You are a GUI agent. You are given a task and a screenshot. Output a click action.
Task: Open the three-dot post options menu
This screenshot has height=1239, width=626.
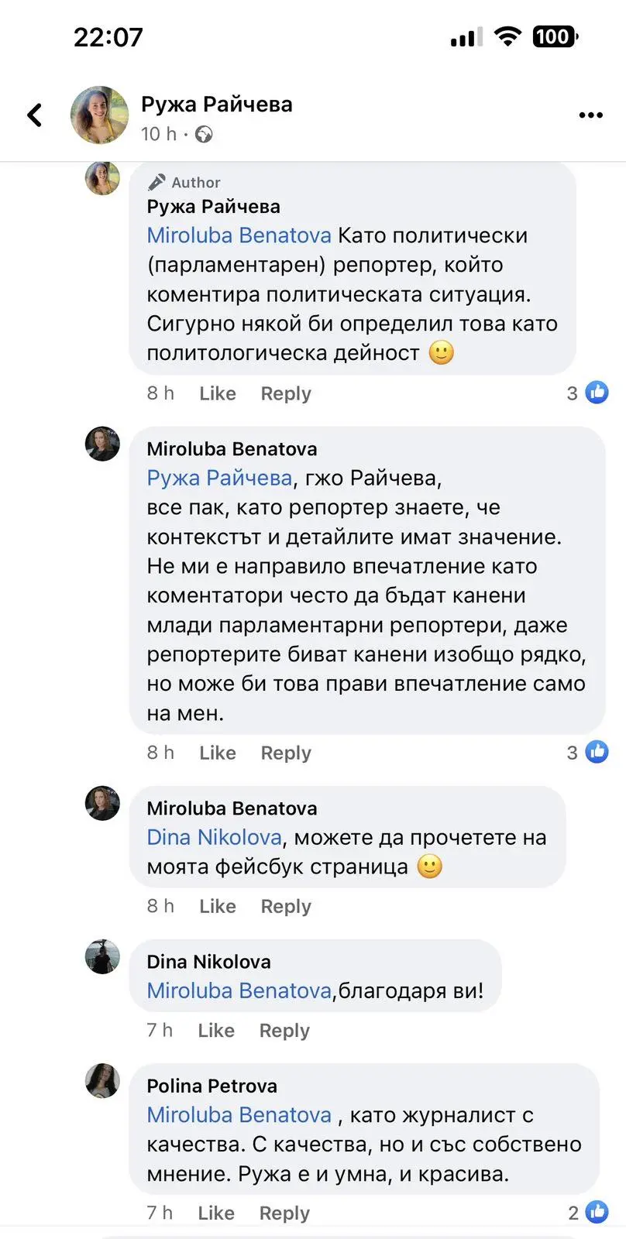click(x=590, y=115)
